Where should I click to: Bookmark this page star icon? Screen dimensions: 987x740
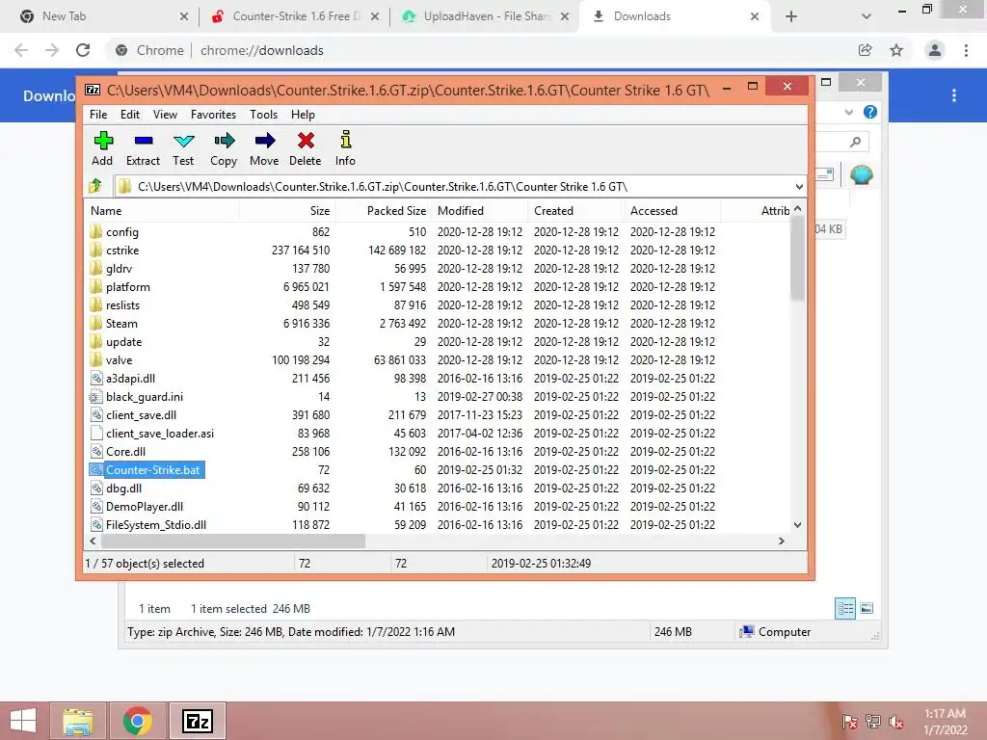coord(896,50)
